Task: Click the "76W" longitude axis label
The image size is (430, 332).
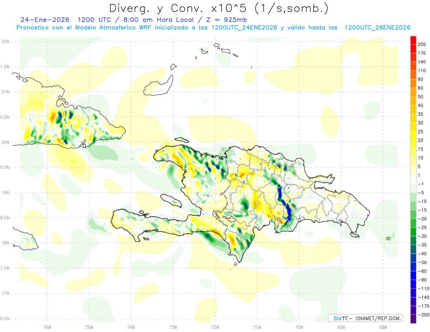Action: (x=47, y=327)
